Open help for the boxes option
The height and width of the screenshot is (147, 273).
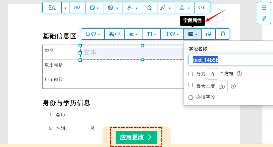[239, 74]
